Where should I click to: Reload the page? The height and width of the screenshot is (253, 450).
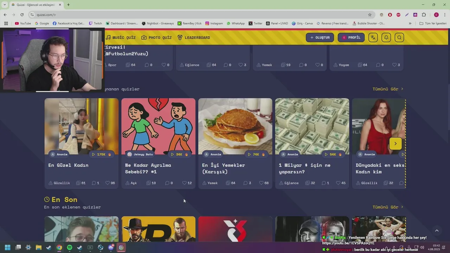[22, 15]
